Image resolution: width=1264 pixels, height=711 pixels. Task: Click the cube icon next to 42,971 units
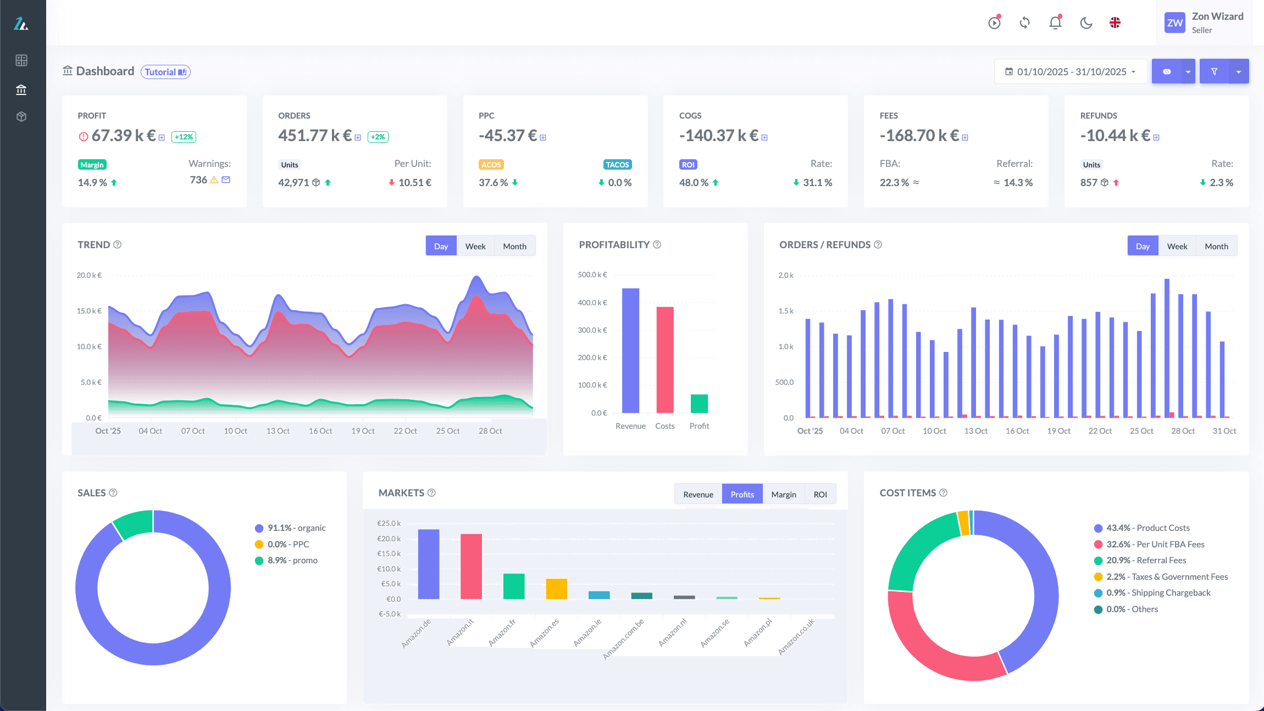[x=316, y=182]
